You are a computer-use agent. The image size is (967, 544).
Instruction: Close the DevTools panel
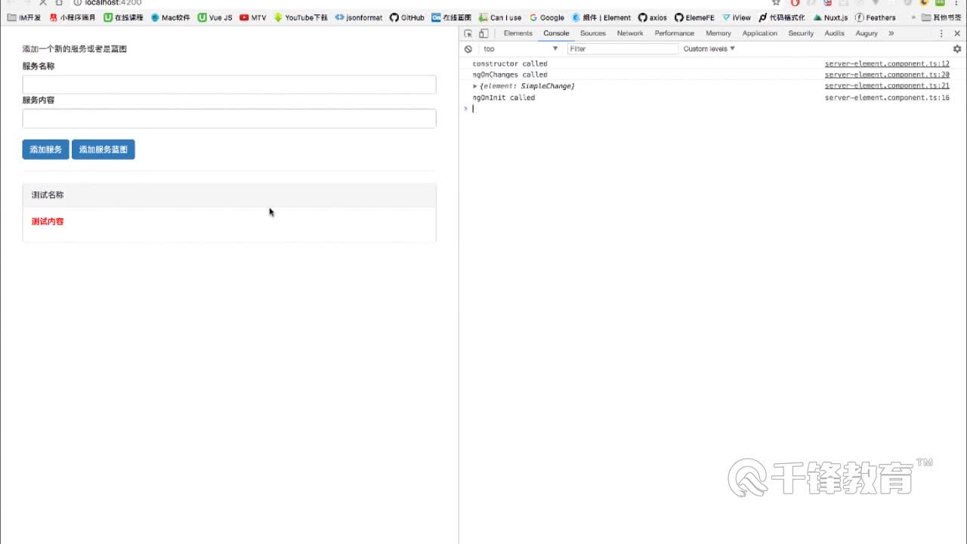pyautogui.click(x=957, y=33)
